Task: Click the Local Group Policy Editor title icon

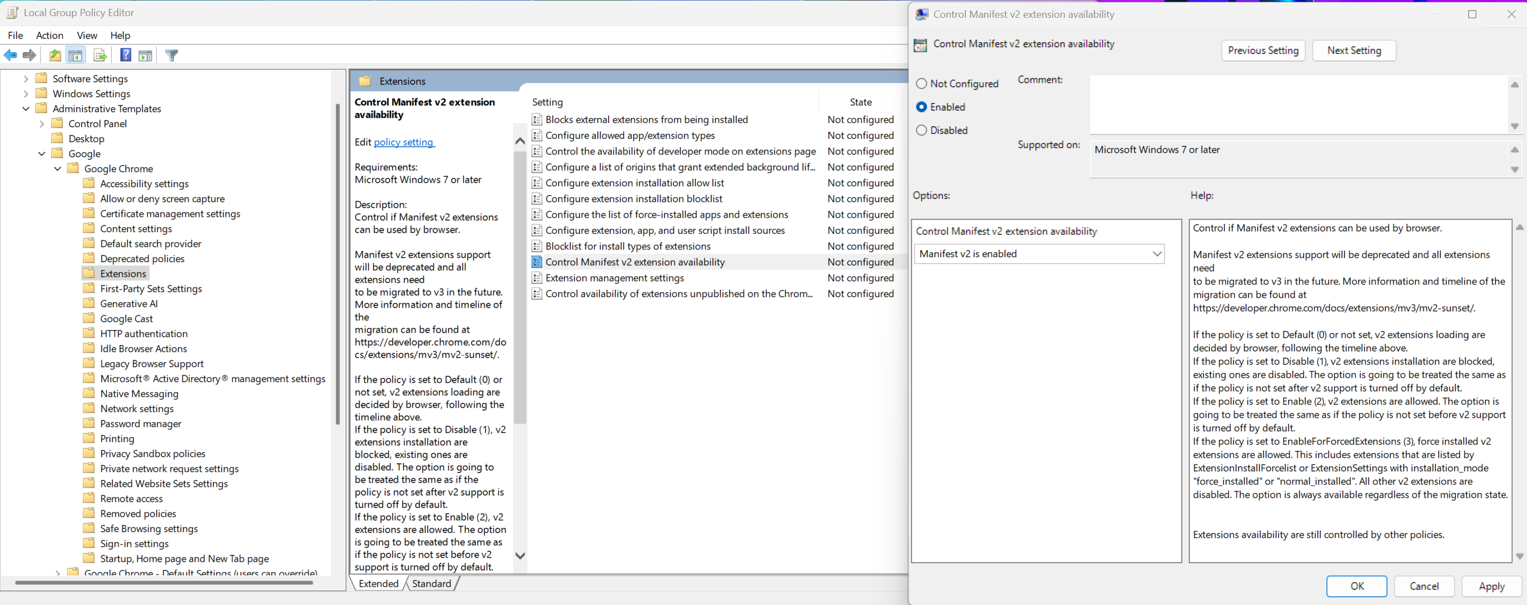Action: [12, 12]
